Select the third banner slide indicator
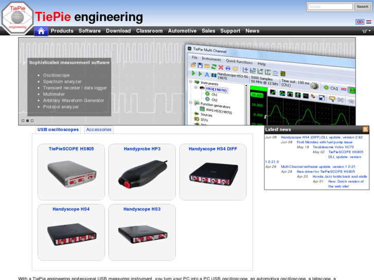The height and width of the screenshot is (280, 374). [32, 121]
